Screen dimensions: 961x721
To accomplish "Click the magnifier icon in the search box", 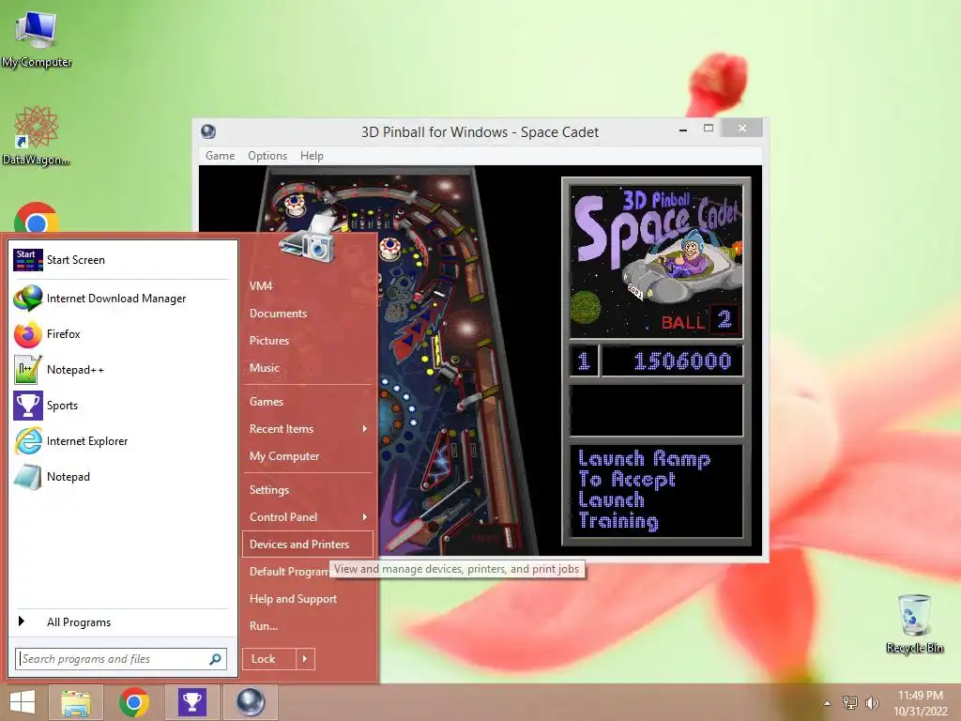I will (215, 659).
